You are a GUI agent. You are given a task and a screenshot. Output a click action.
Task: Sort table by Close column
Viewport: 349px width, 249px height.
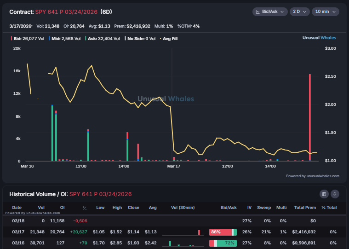click(133, 208)
